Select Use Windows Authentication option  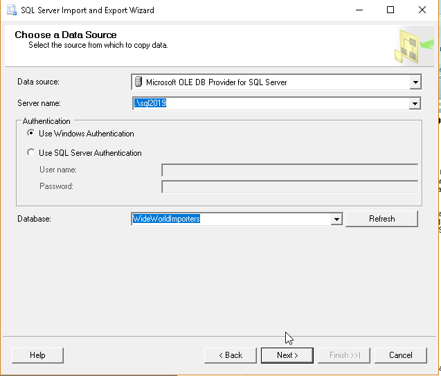click(30, 134)
